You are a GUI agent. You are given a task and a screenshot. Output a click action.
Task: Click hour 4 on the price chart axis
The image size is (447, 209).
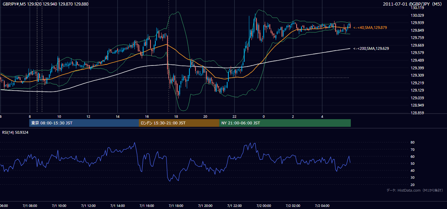[x=322, y=117]
